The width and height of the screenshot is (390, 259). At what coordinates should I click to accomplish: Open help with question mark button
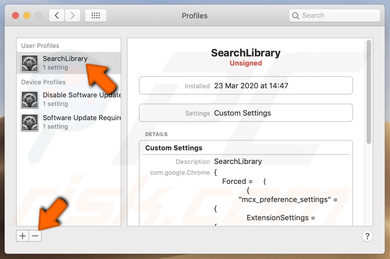367,236
